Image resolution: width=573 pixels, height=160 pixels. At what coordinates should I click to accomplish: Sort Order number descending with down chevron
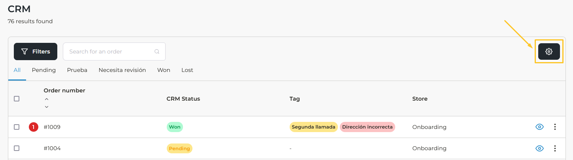[x=47, y=107]
